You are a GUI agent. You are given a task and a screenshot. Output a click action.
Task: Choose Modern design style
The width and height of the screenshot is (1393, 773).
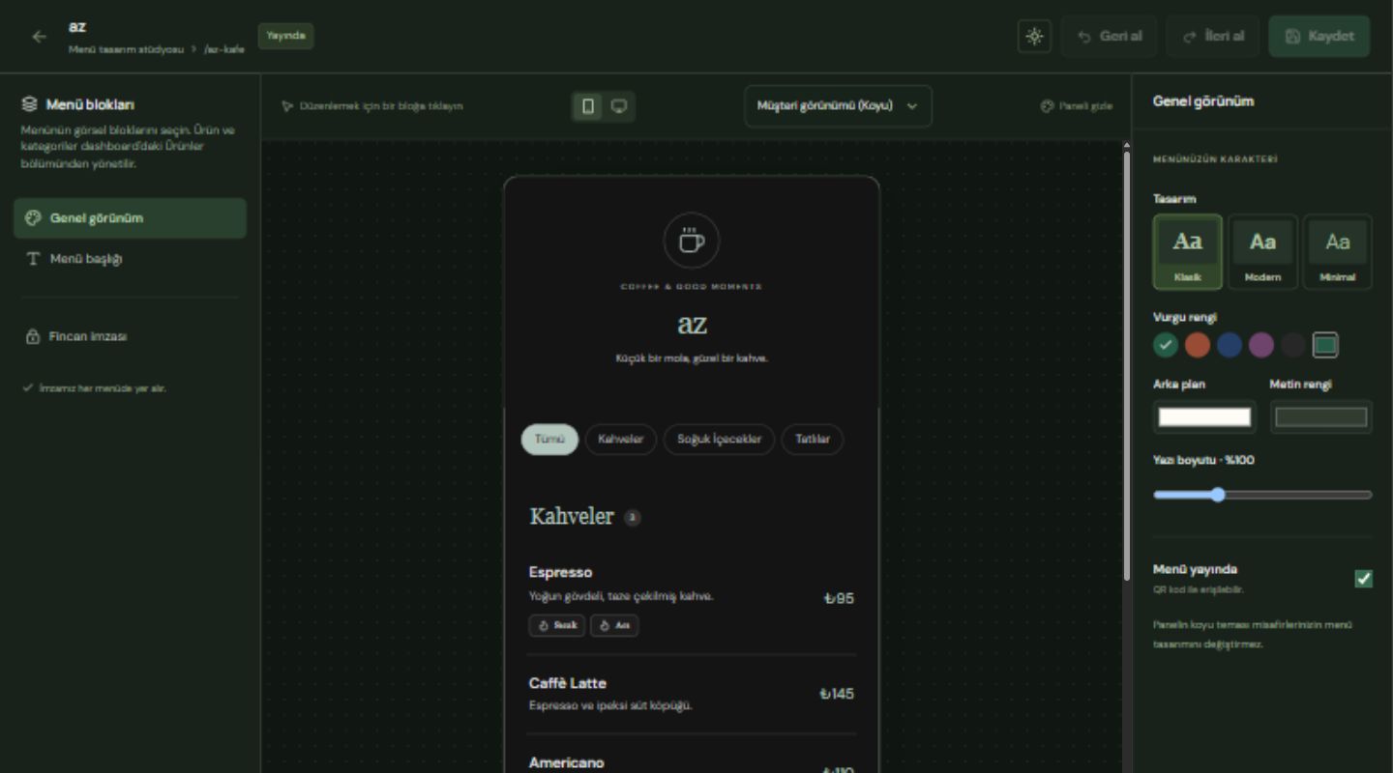1262,252
